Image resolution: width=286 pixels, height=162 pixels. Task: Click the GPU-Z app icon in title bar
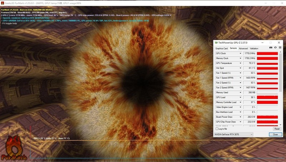pos(216,43)
